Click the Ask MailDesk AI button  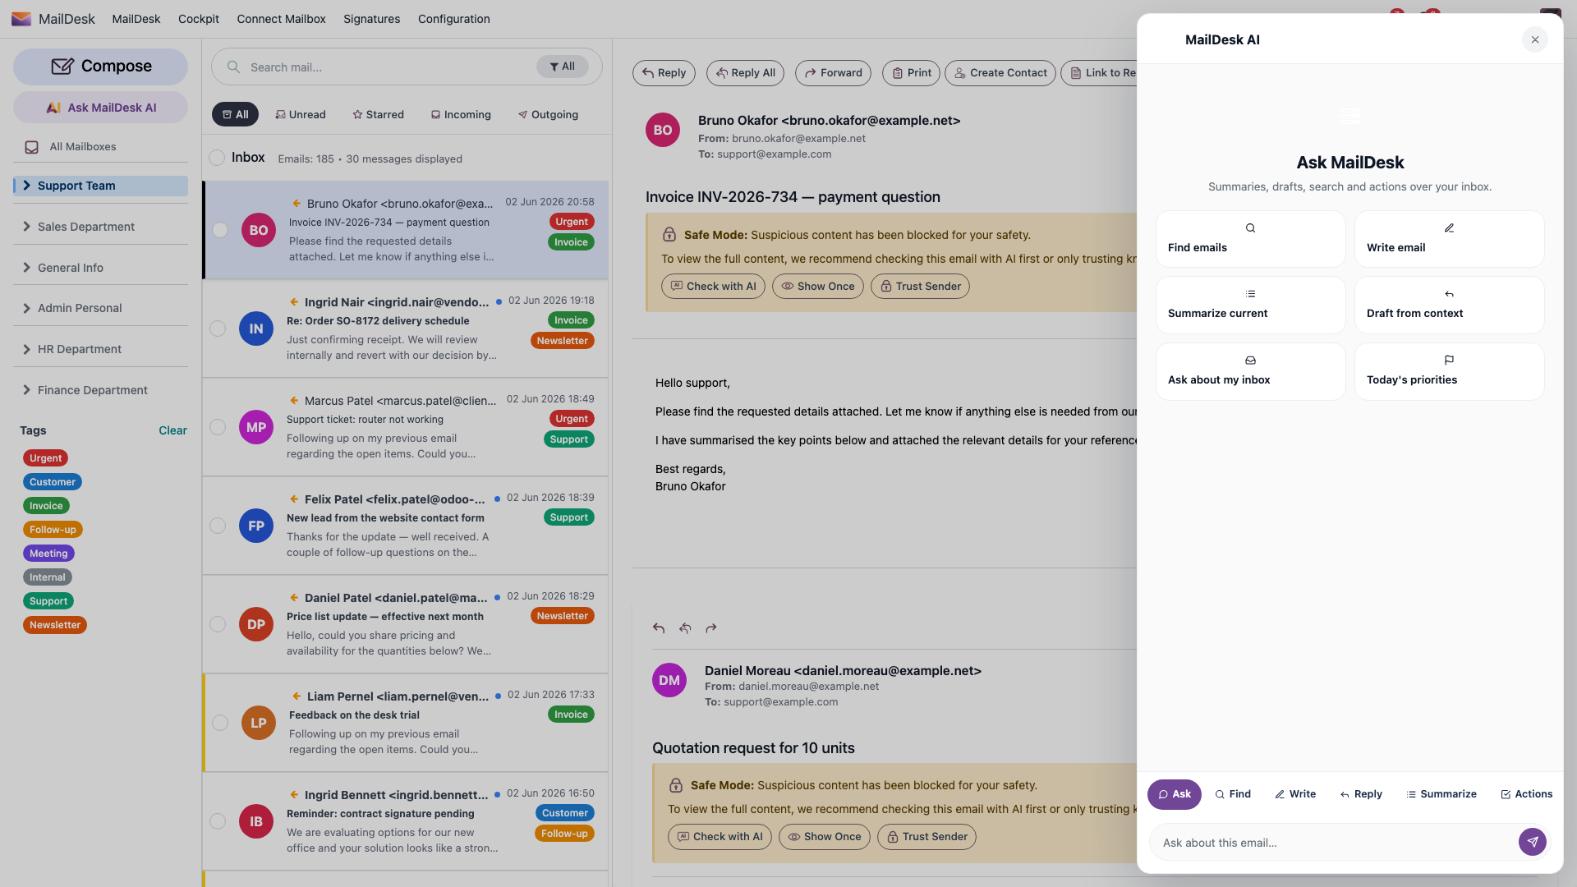point(100,108)
